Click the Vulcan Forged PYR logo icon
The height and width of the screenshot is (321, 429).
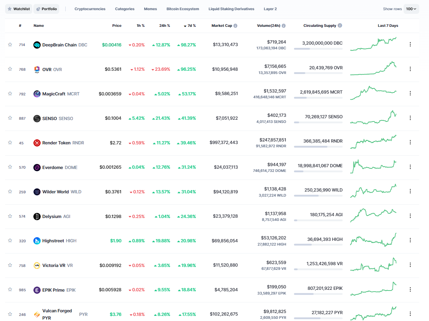(x=37, y=314)
